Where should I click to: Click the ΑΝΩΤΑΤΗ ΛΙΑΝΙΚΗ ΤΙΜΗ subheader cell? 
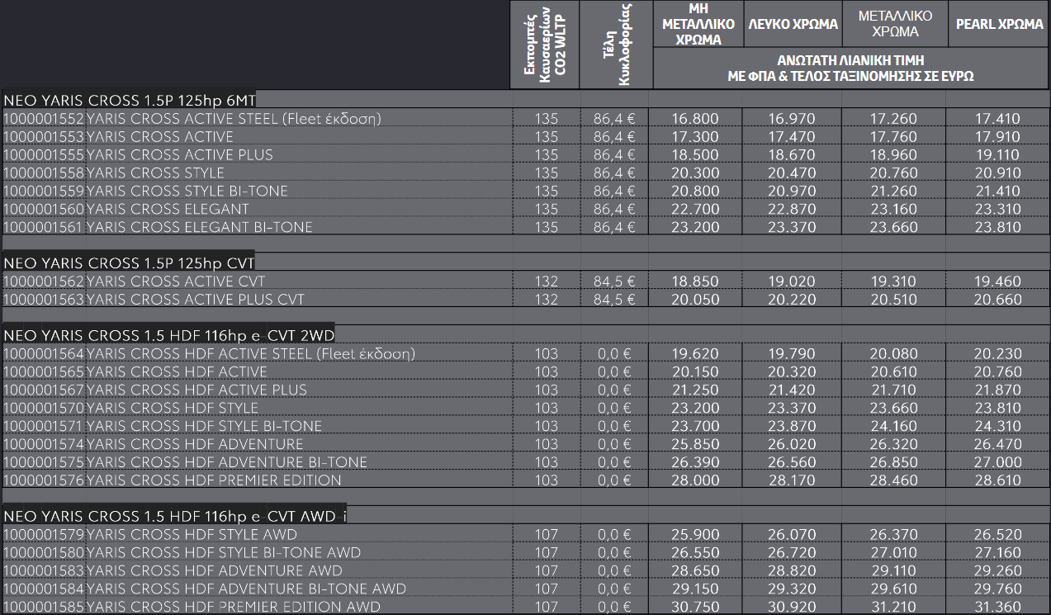tap(850, 68)
